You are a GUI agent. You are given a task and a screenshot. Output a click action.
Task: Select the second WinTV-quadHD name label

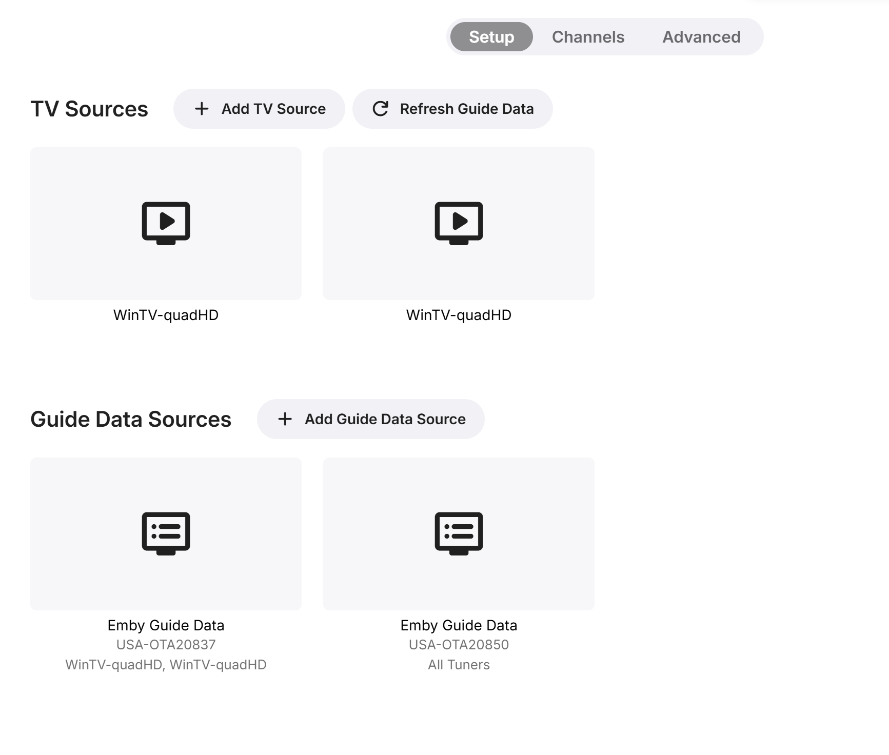coord(459,315)
